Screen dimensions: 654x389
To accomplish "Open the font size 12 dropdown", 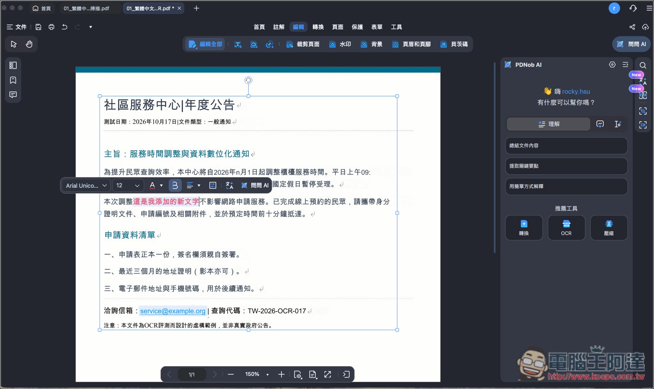I will point(128,185).
